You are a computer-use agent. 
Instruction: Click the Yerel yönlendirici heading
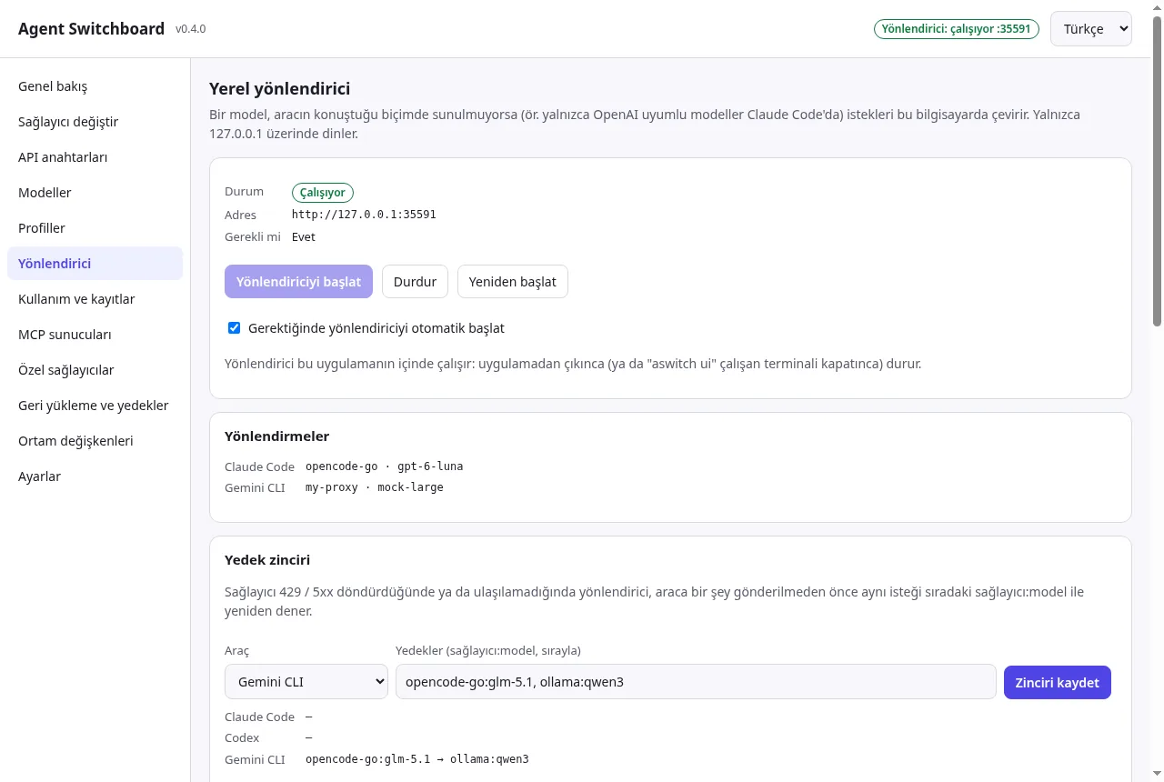(x=279, y=88)
